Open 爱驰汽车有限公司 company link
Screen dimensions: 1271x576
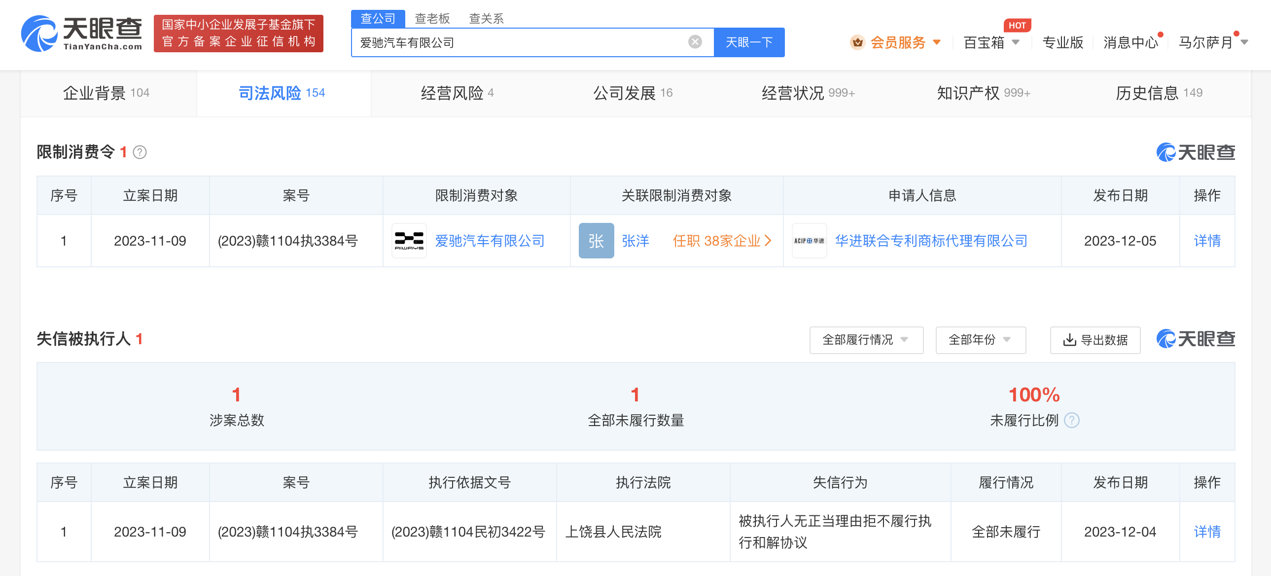490,240
